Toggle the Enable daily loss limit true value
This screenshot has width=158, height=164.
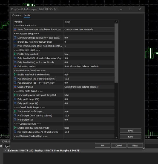[x=89, y=54]
